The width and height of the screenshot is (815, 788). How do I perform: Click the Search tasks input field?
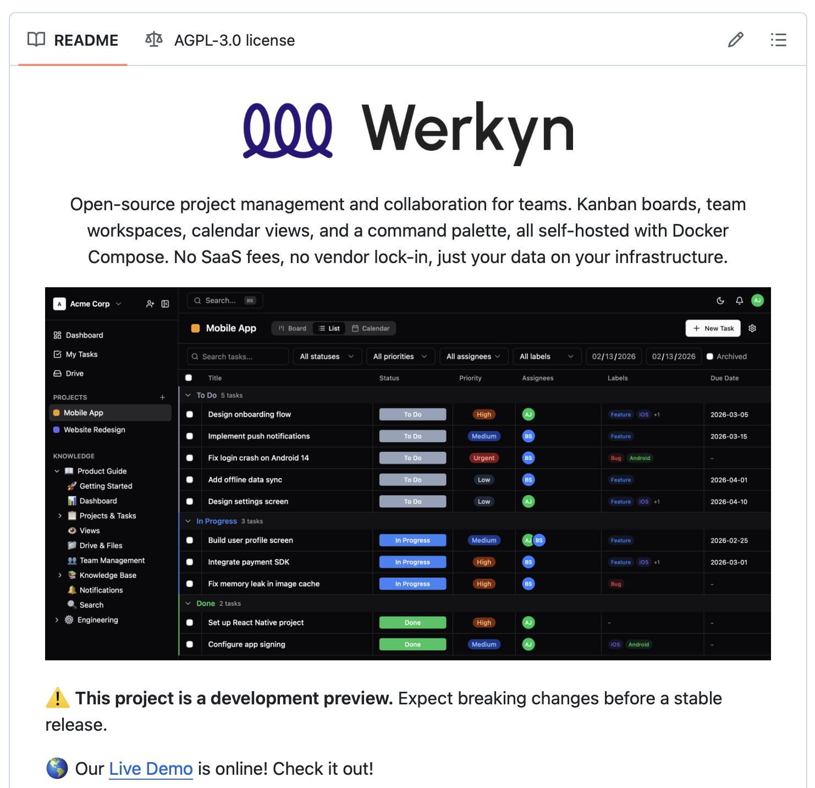tap(238, 357)
